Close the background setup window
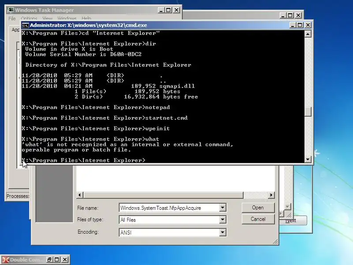 [x=298, y=15]
